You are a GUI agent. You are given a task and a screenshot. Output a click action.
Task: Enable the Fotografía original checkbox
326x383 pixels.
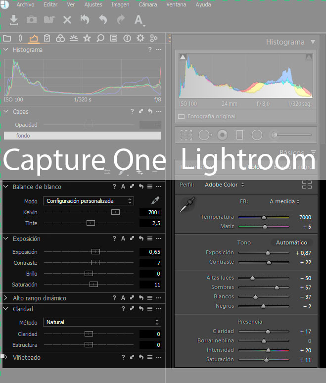pyautogui.click(x=181, y=116)
